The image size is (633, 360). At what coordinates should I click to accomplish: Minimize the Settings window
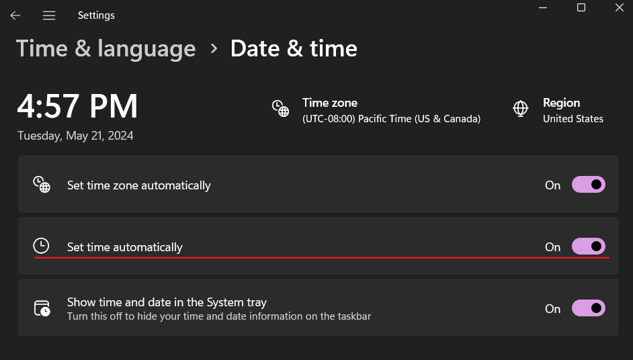(543, 7)
